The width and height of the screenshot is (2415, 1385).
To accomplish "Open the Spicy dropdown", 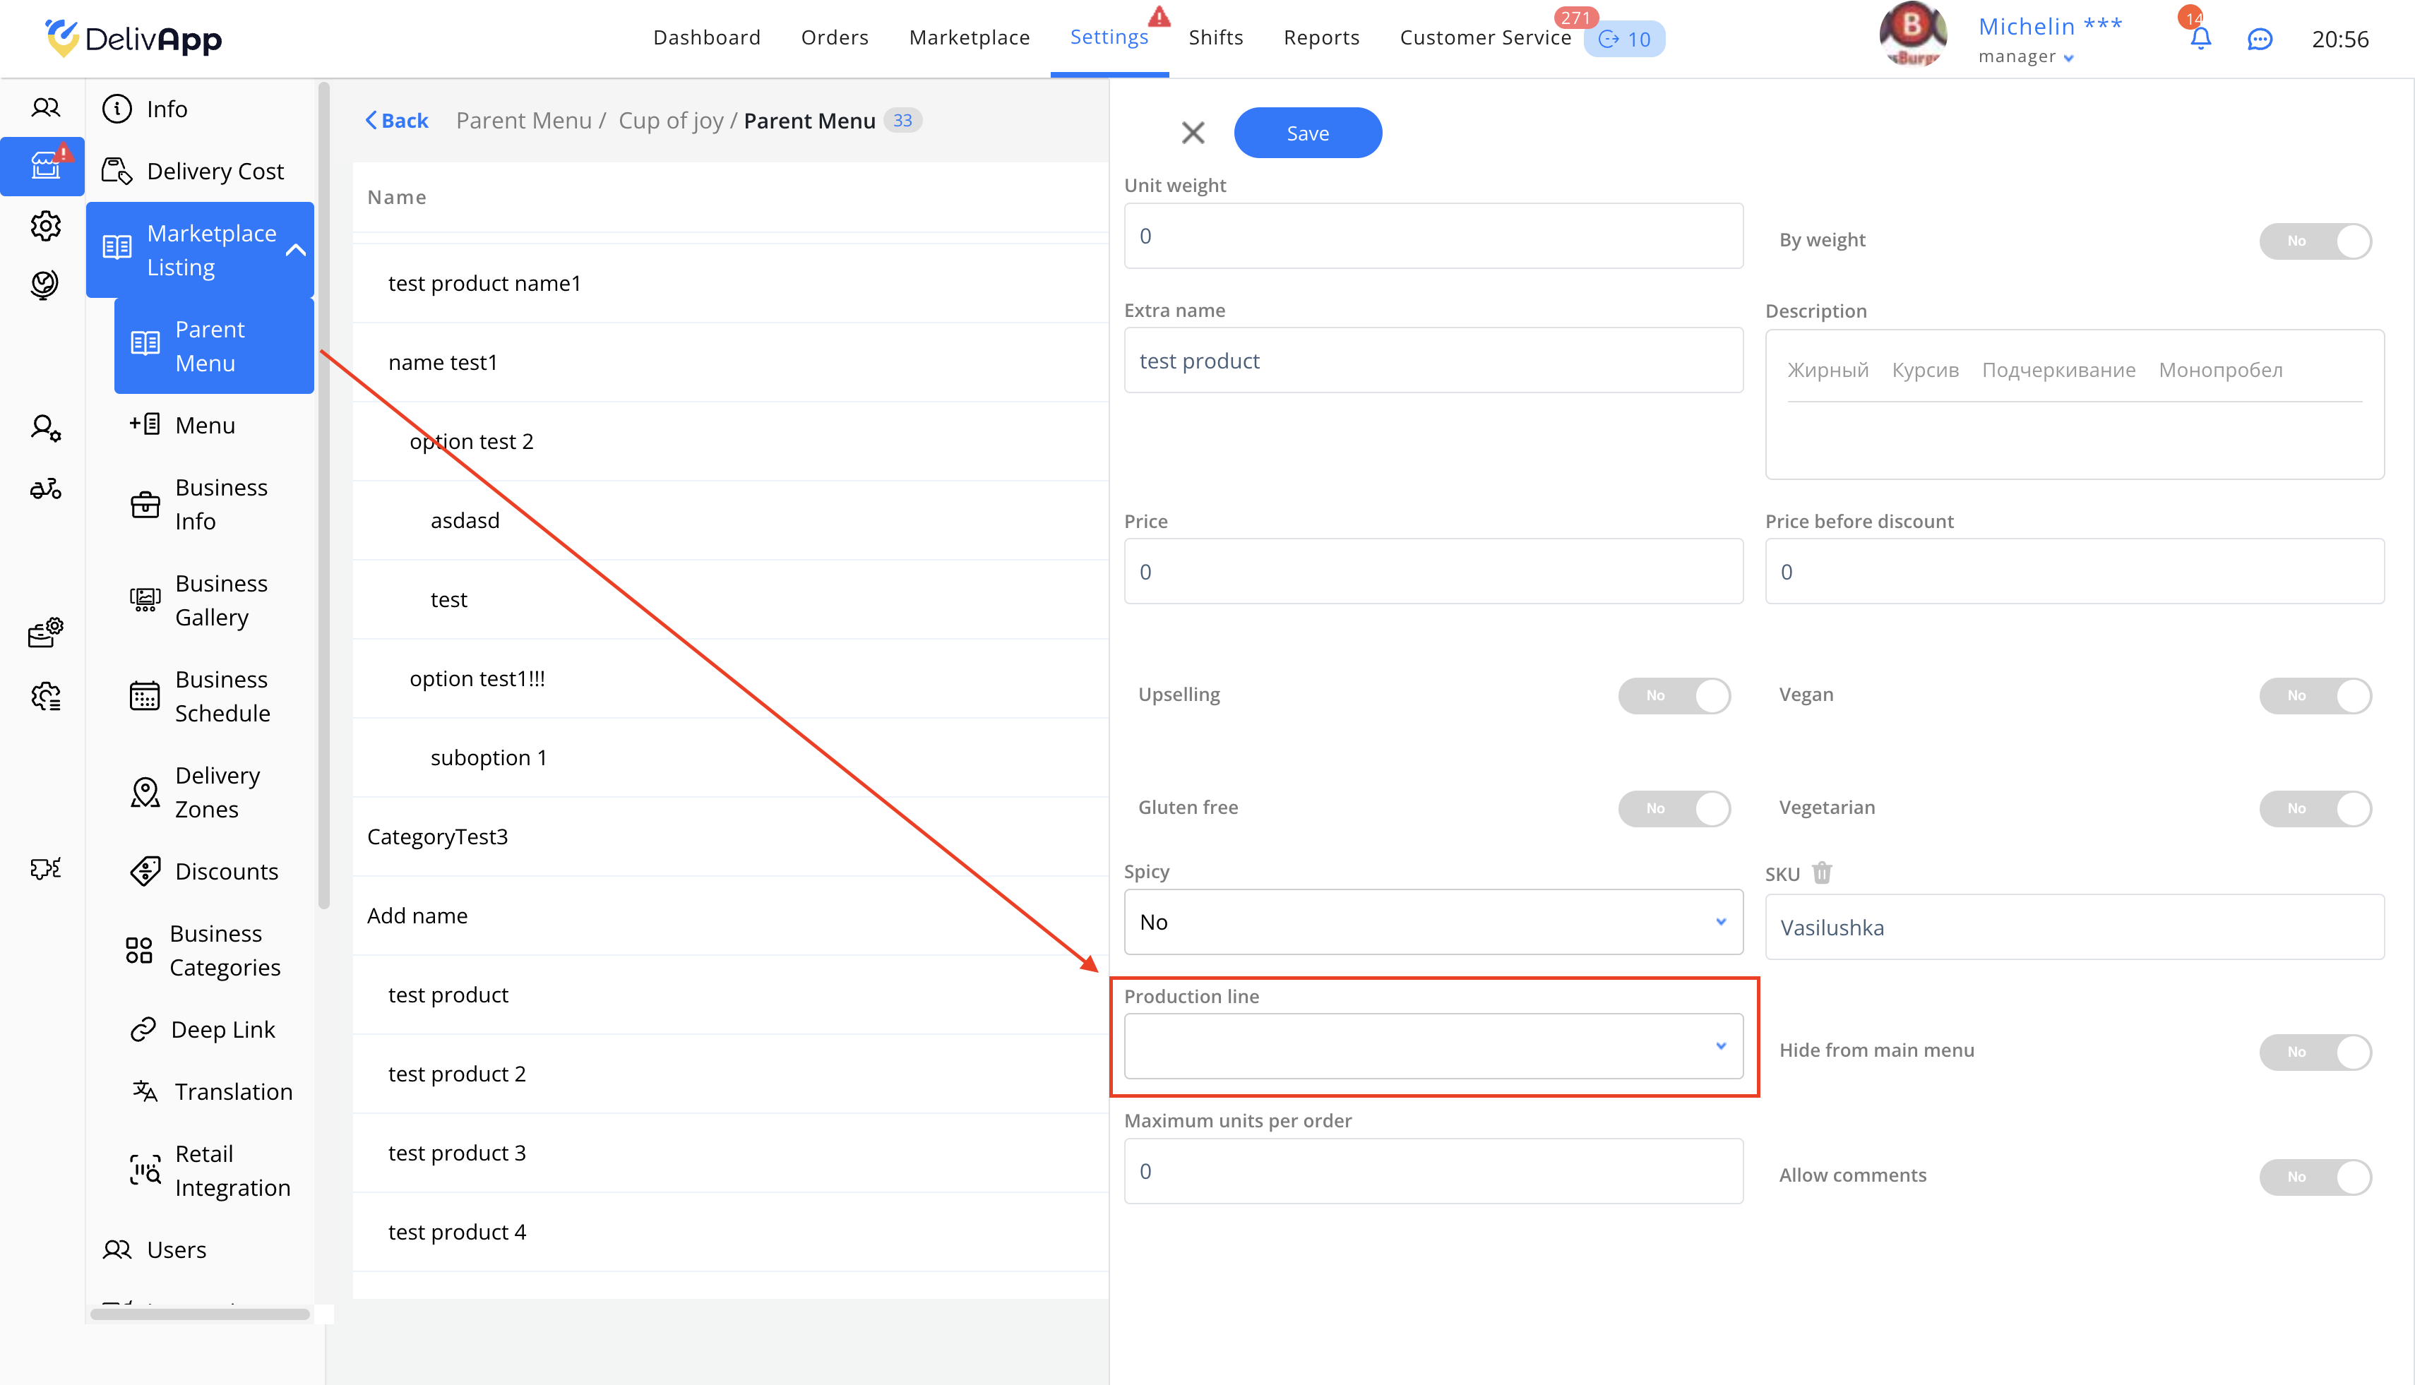I will tap(1433, 922).
